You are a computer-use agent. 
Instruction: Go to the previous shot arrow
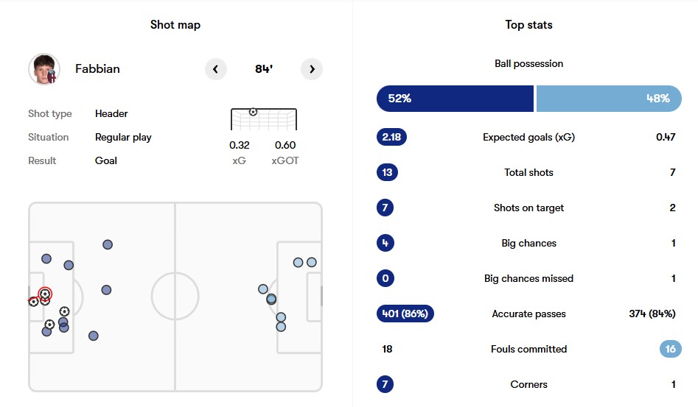point(216,69)
